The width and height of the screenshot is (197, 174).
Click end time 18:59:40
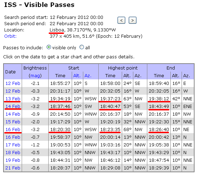159,84
